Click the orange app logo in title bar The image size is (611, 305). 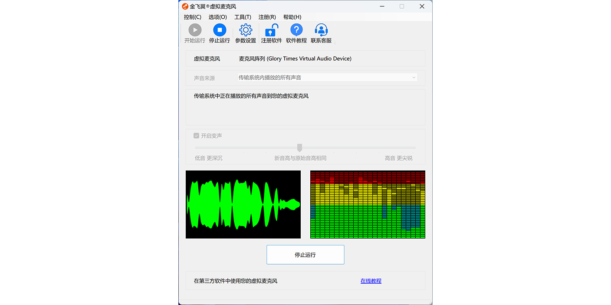(x=185, y=6)
